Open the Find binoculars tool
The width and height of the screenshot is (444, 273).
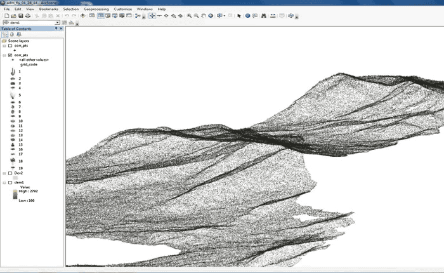pyautogui.click(x=264, y=16)
